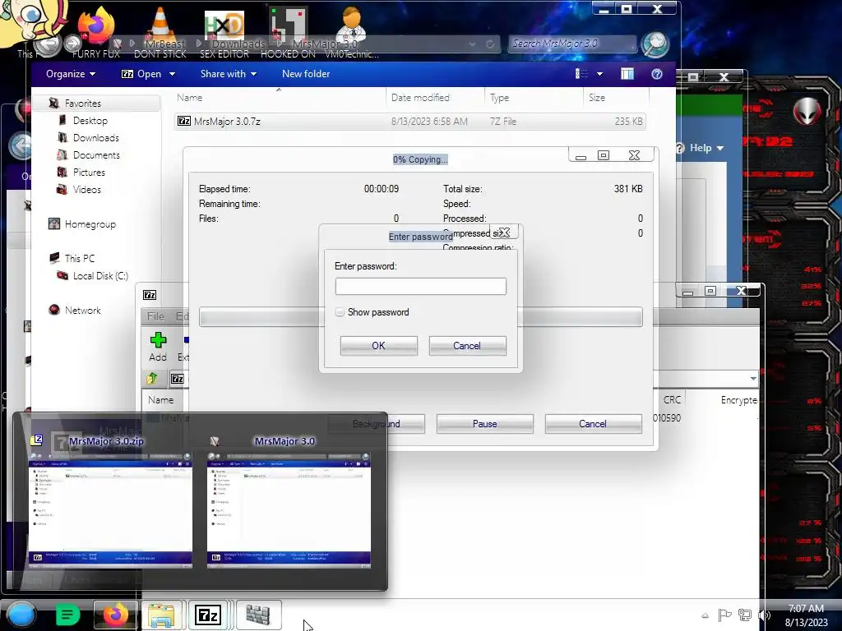Show hidden tray icons arrow

click(705, 615)
